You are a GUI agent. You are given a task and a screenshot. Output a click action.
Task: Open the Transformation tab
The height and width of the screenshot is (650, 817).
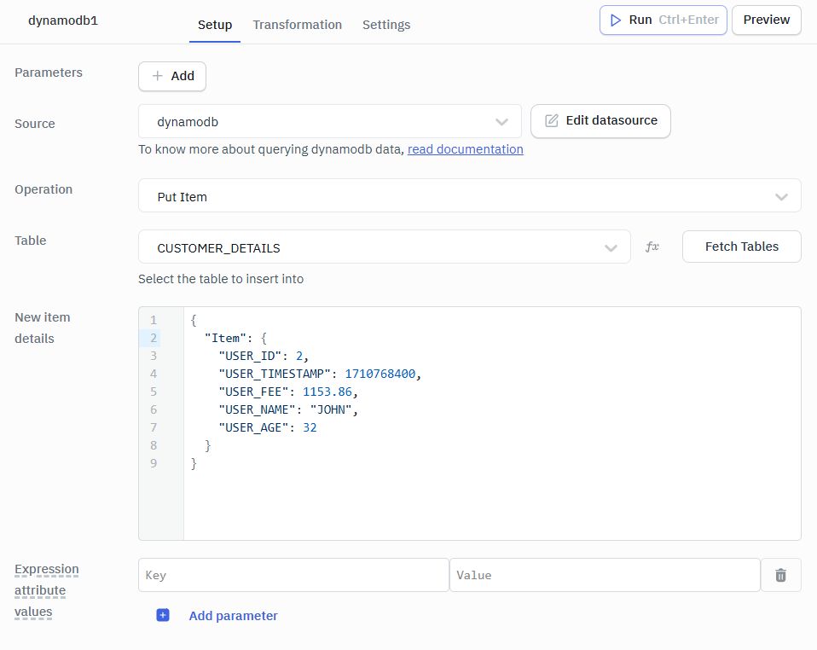[297, 25]
